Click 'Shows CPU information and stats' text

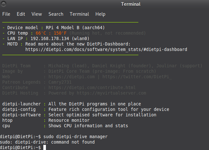pos(88,126)
